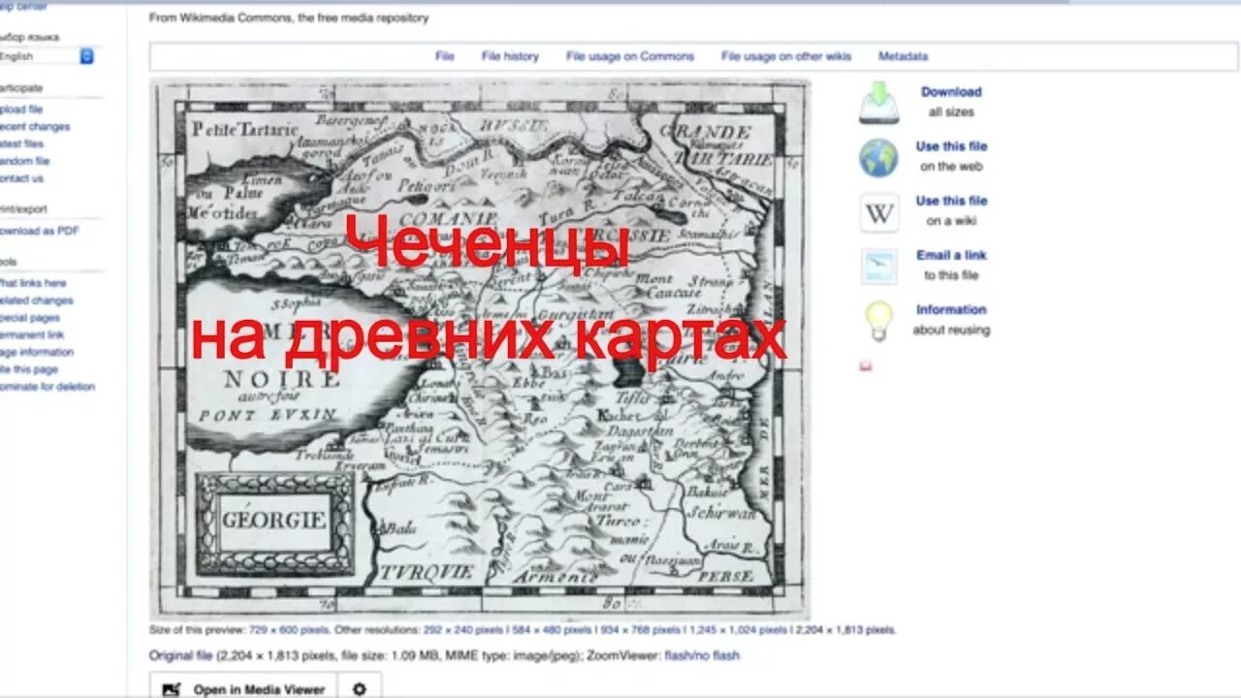Click the Wikipedia W icon
Image resolution: width=1241 pixels, height=698 pixels.
click(x=878, y=212)
